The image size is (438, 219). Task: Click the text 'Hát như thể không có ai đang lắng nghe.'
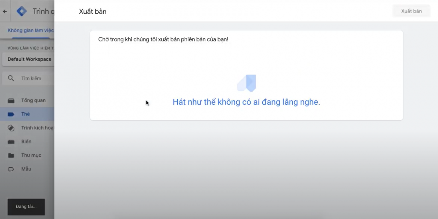point(246,102)
